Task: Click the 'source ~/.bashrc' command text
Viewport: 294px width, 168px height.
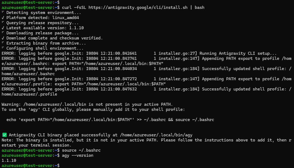Action: coord(81,150)
